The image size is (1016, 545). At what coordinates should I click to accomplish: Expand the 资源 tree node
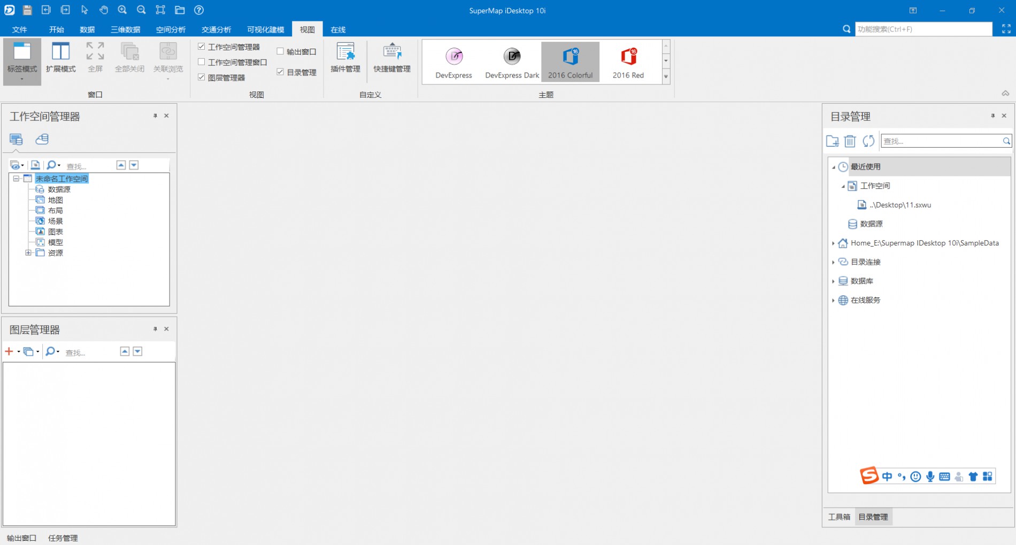(29, 252)
